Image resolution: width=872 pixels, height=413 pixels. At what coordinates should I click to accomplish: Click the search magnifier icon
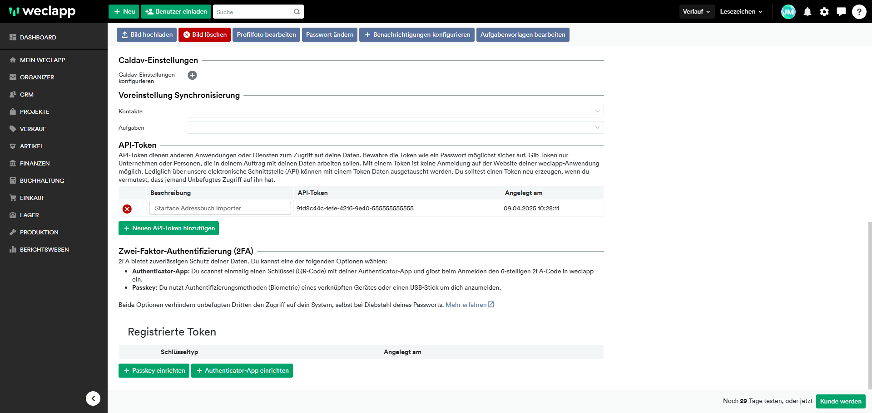tap(297, 12)
